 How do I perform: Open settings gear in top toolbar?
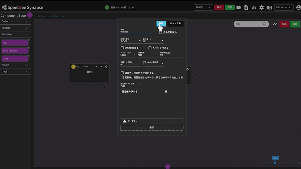click(x=261, y=8)
